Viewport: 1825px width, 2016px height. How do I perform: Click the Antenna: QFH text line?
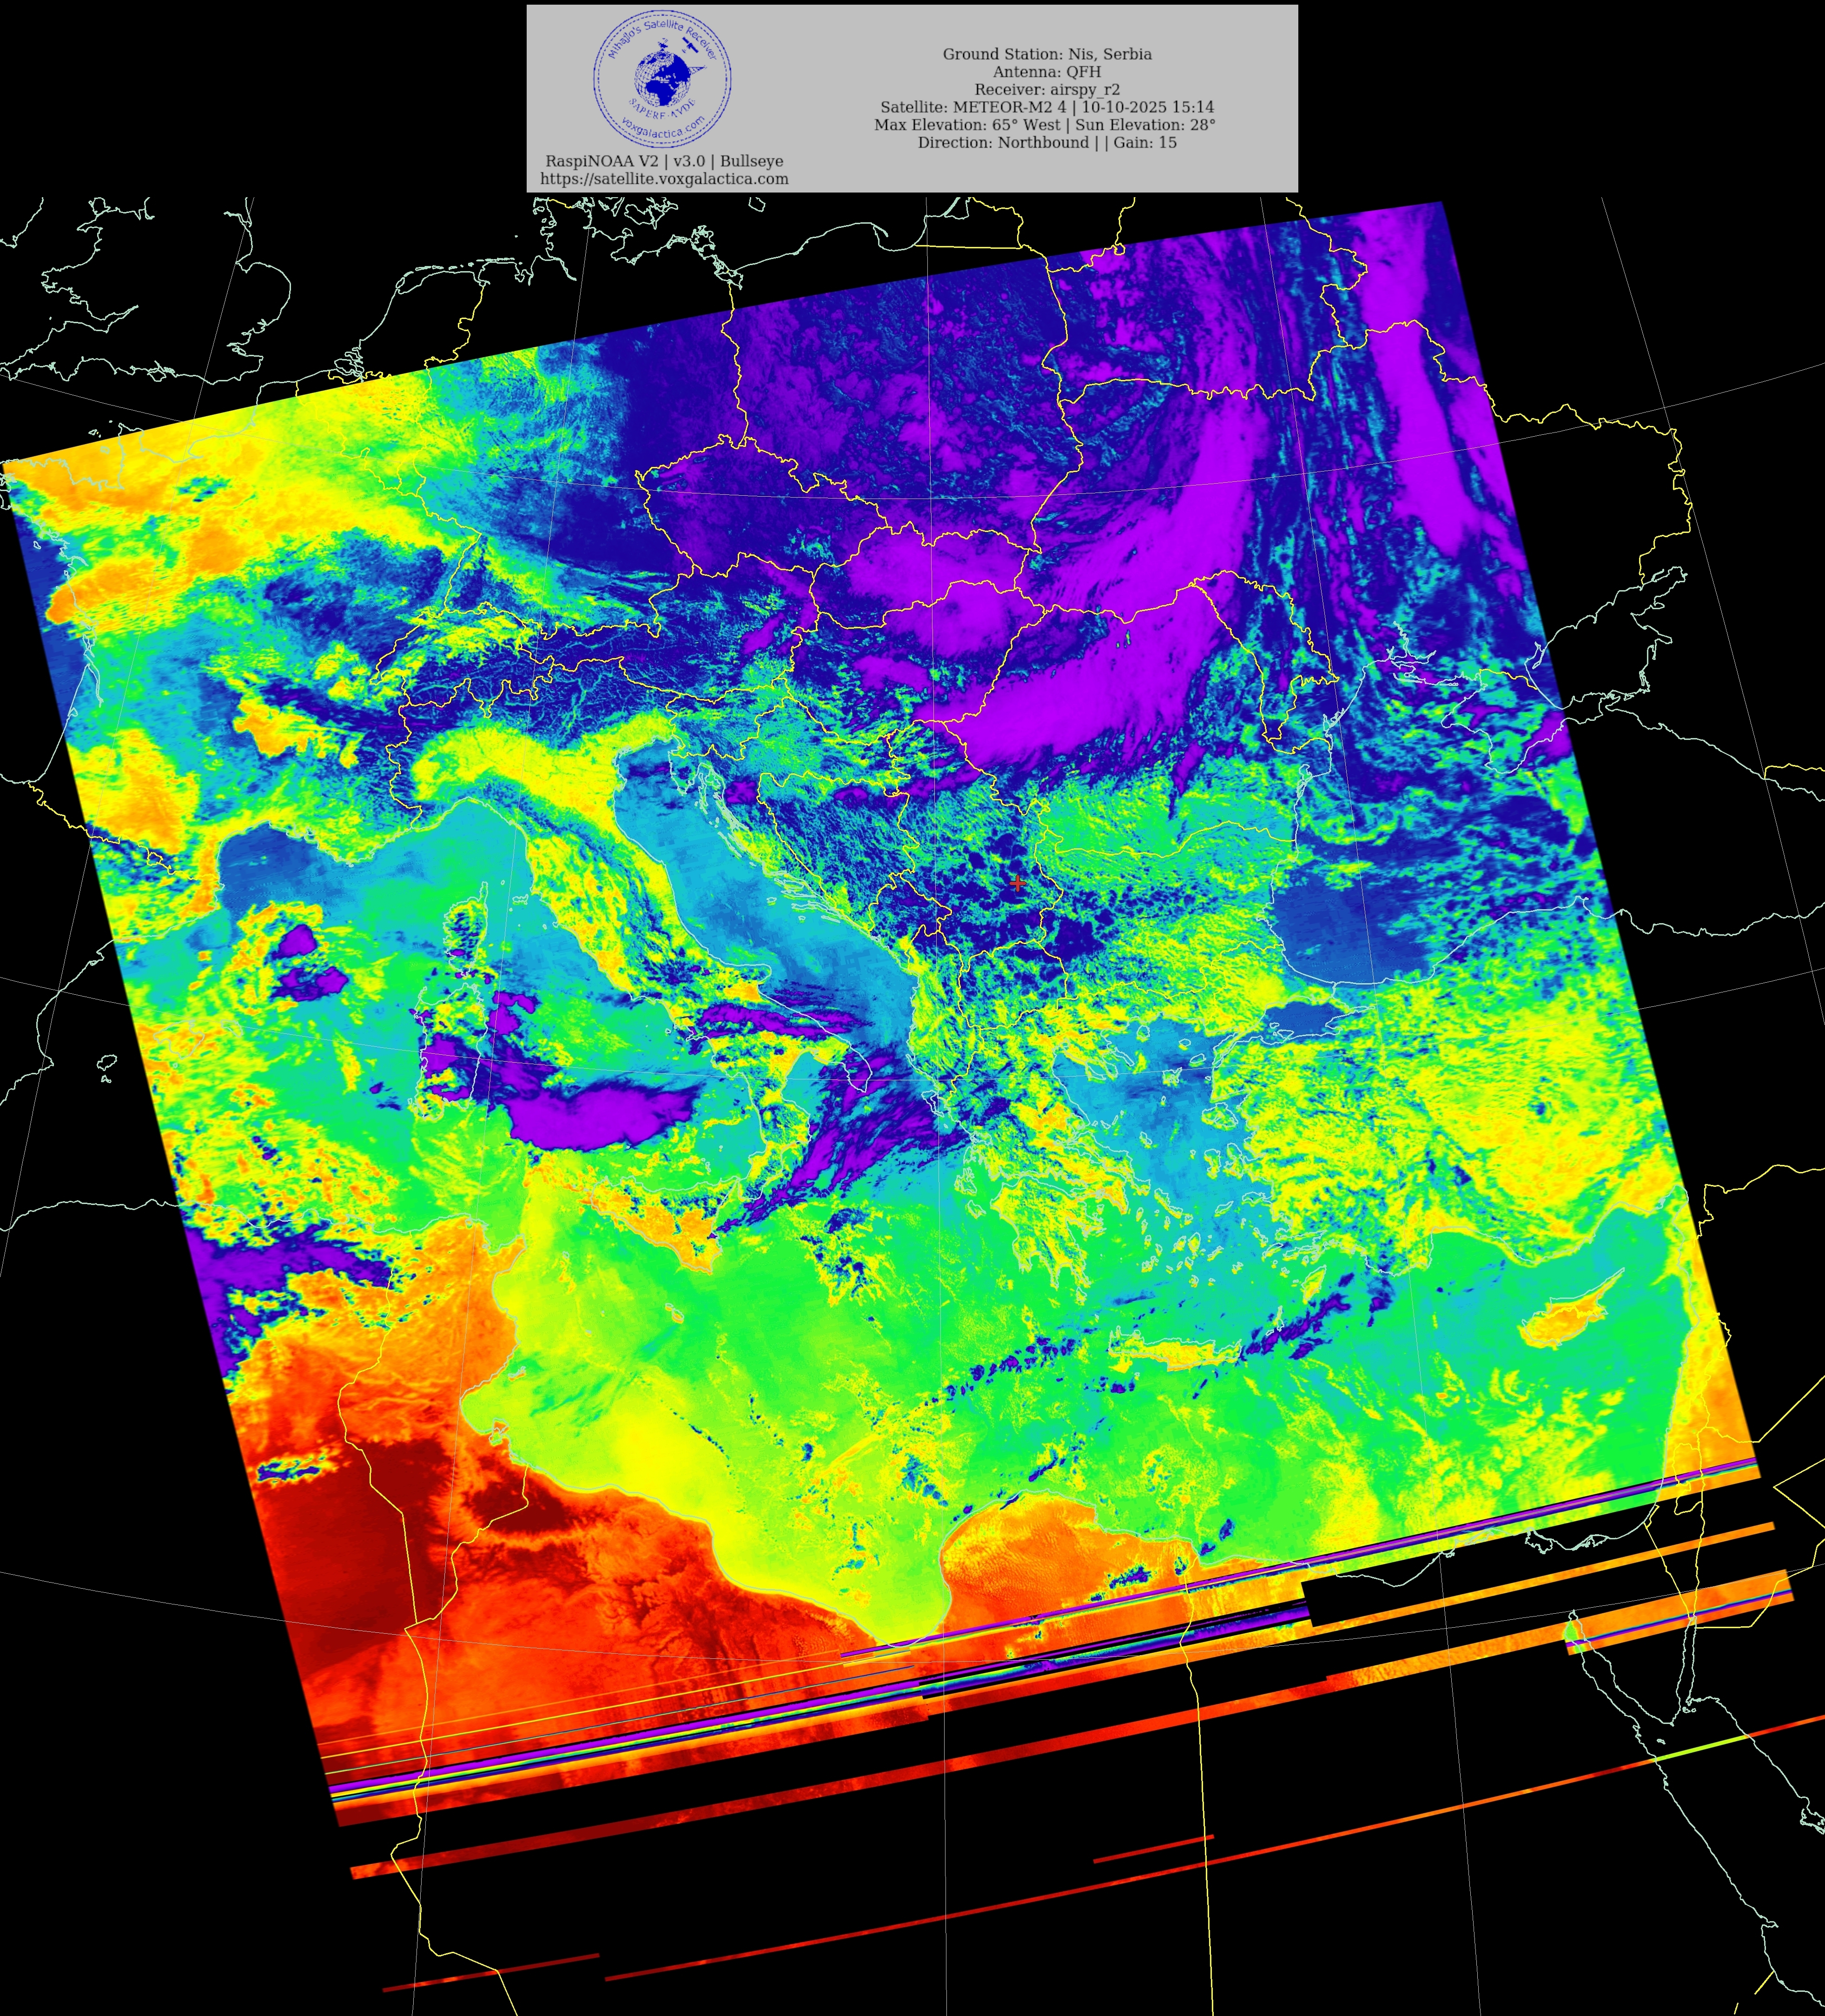pyautogui.click(x=1046, y=72)
